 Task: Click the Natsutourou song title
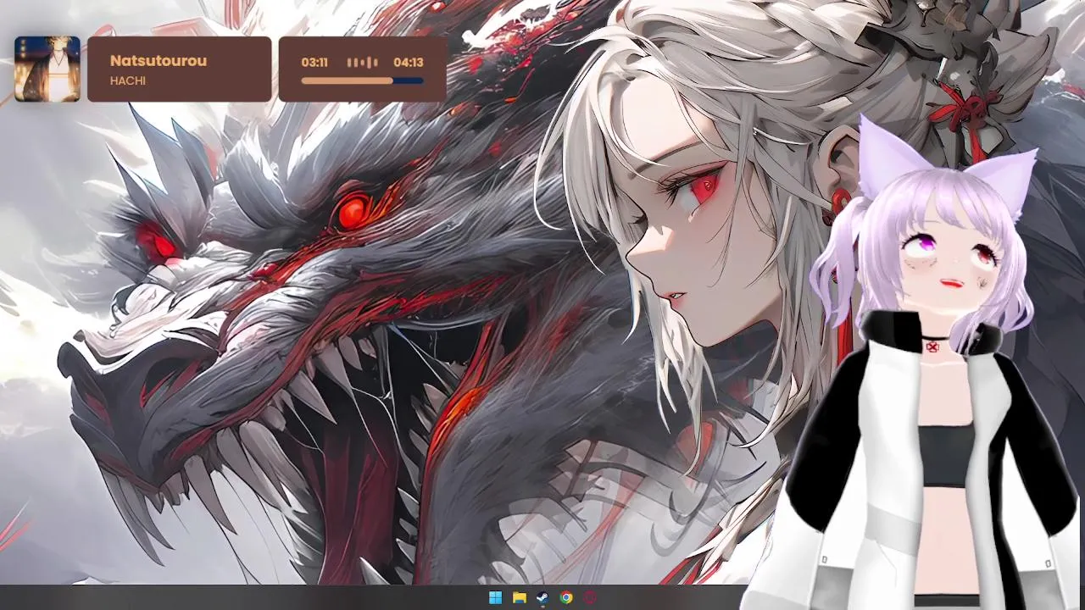(x=159, y=61)
